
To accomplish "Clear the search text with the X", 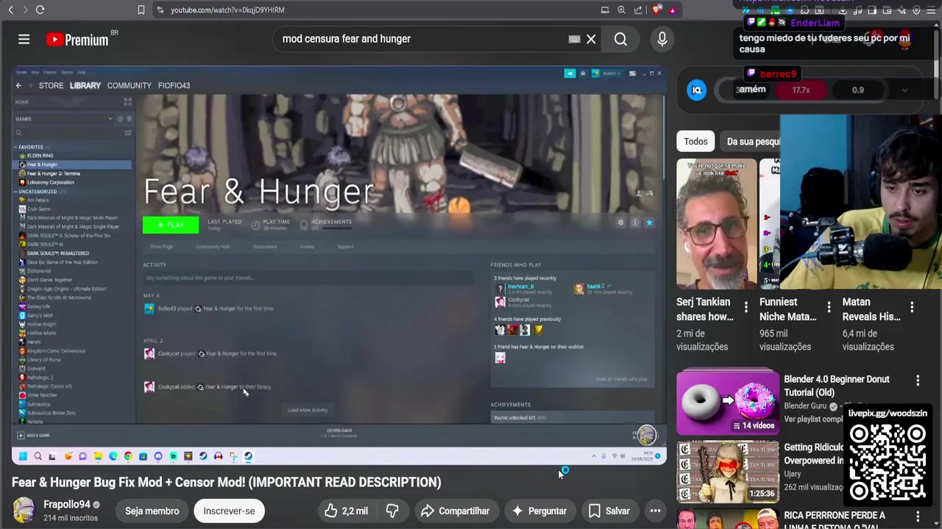I will (x=591, y=39).
